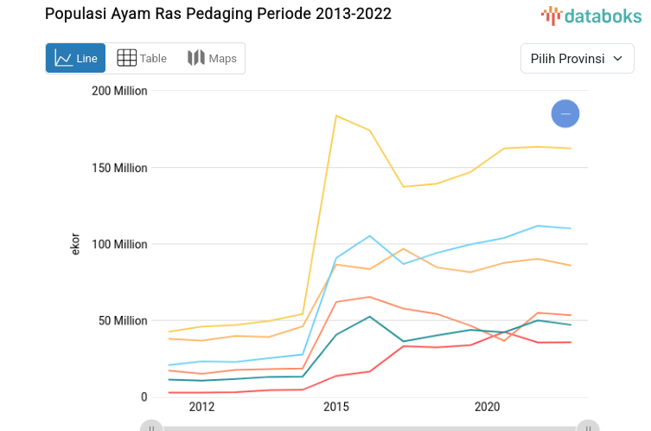Click the left handle of the range slider
651x431 pixels.
click(151, 427)
